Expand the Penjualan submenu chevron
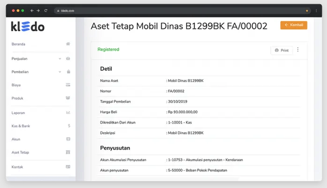This screenshot has width=327, height=188. [60, 59]
